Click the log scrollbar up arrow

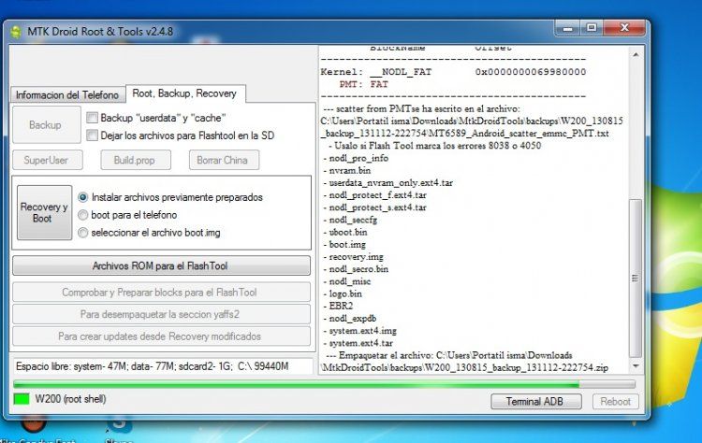(x=636, y=55)
